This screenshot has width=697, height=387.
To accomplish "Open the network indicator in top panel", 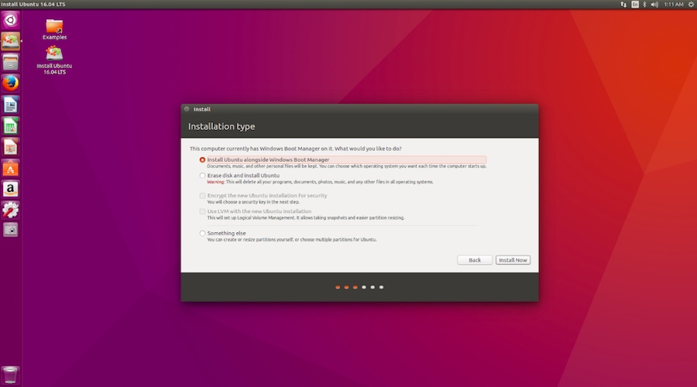I will pos(623,5).
